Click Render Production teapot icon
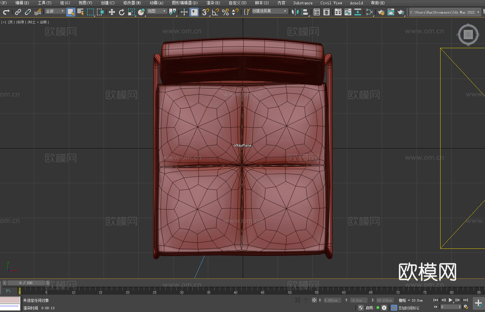485x312 pixels. point(401,12)
